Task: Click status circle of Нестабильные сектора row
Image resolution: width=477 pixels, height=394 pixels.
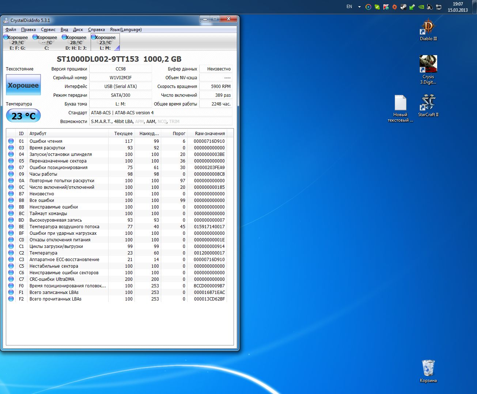Action: pyautogui.click(x=11, y=266)
